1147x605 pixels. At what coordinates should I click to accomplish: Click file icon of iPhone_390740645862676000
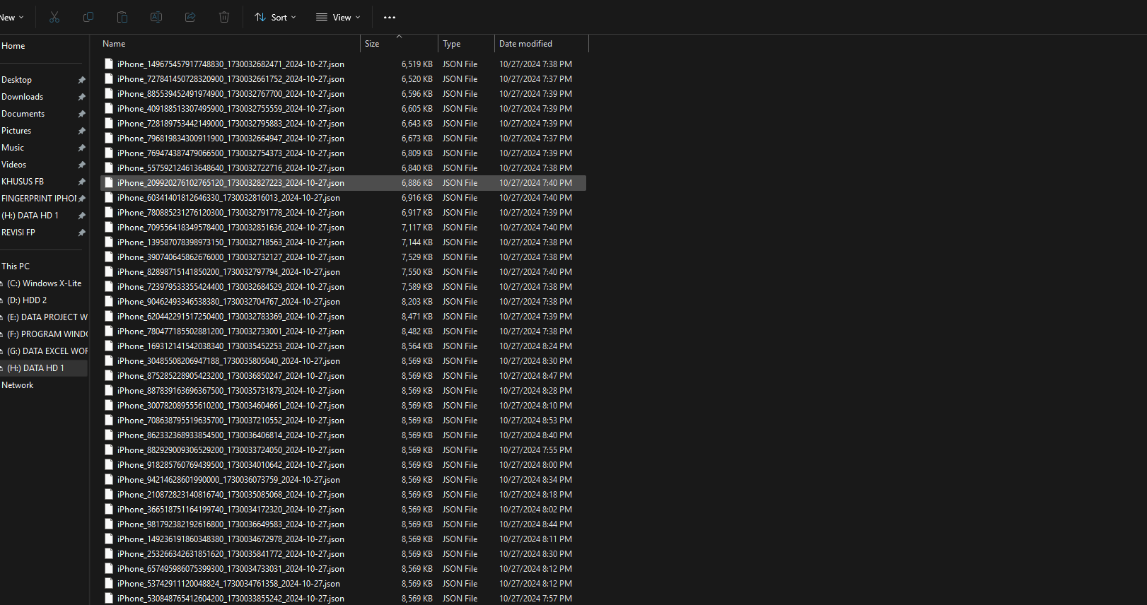109,257
